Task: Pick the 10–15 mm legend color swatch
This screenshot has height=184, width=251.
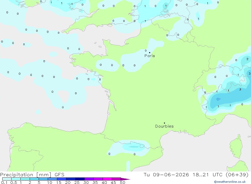Action: point(52,179)
